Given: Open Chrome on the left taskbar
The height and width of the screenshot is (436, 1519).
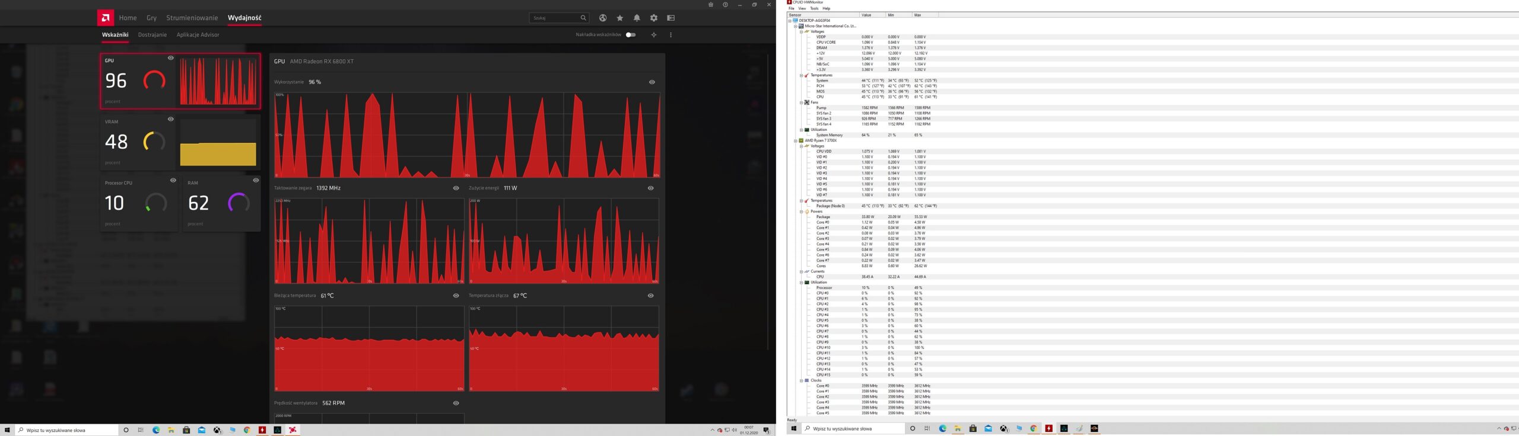Looking at the screenshot, I should (247, 430).
